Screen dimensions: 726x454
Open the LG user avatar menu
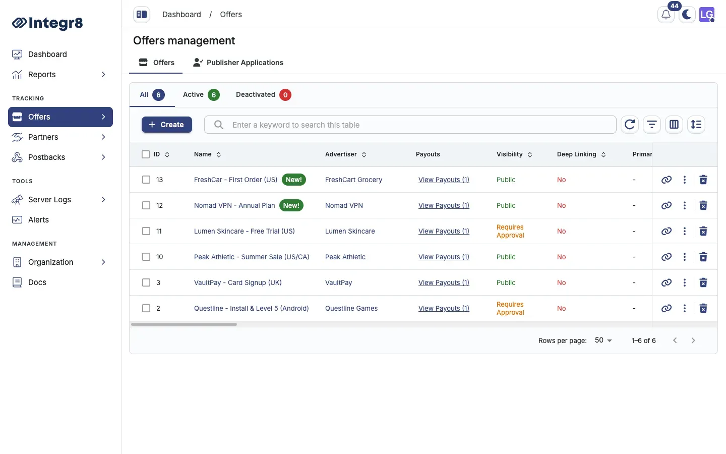[707, 15]
